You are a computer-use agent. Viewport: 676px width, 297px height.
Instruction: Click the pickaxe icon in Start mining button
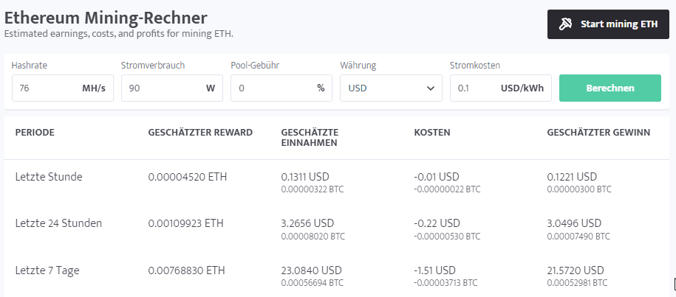[565, 24]
